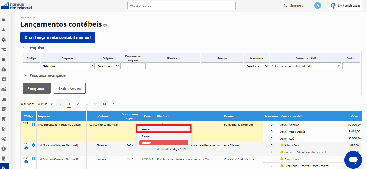Go to next results page arrow
The width and height of the screenshot is (367, 169).
(x=113, y=104)
